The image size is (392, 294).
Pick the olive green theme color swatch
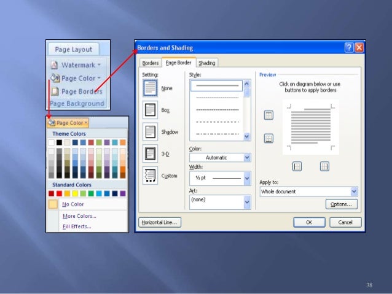(x=99, y=142)
